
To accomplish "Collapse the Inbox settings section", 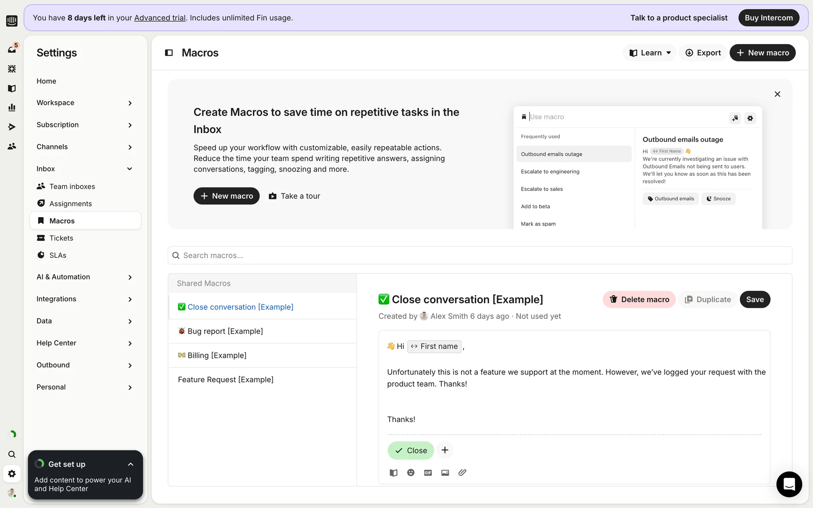I will tap(130, 169).
